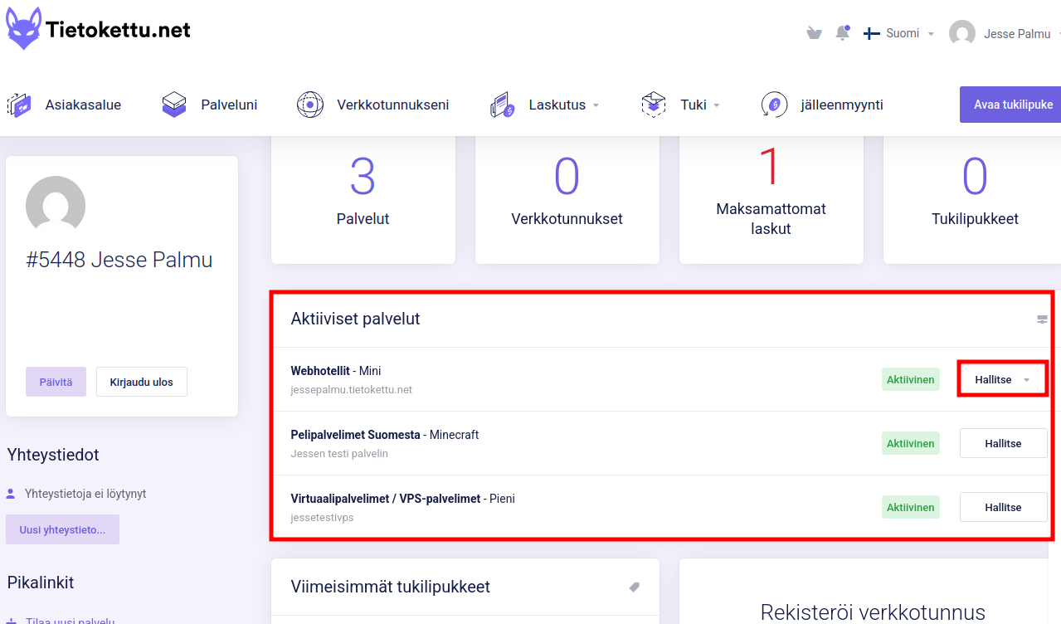Click the #5448 Jesse Palmu name
The width and height of the screenshot is (1061, 624).
[119, 260]
